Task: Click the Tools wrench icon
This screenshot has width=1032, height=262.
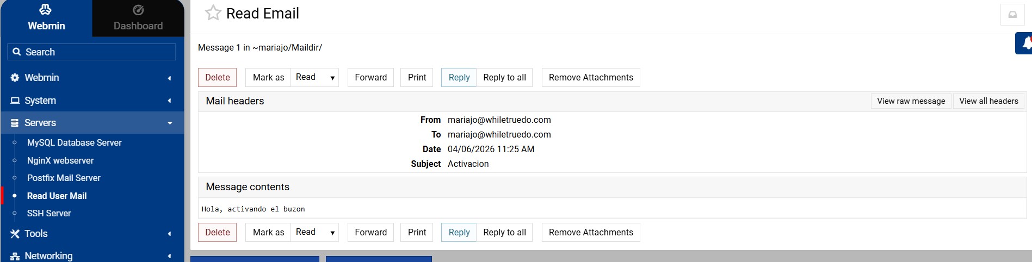Action: click(x=15, y=234)
